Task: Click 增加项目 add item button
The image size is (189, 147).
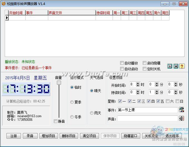Action: (x=49, y=136)
